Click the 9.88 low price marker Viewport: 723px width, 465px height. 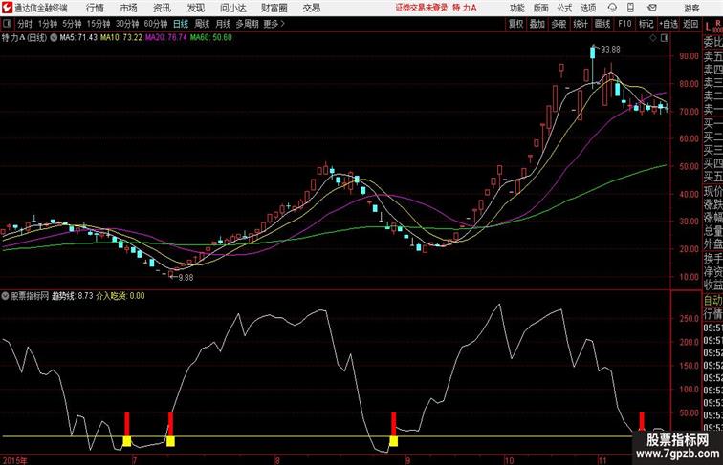tap(186, 278)
